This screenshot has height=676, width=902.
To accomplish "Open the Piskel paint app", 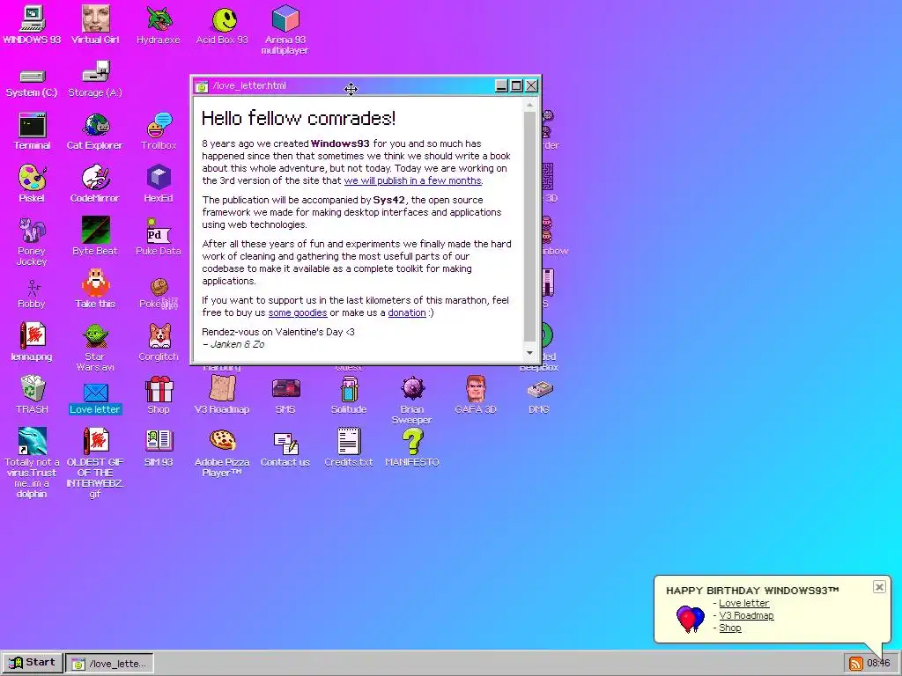I will (x=32, y=184).
